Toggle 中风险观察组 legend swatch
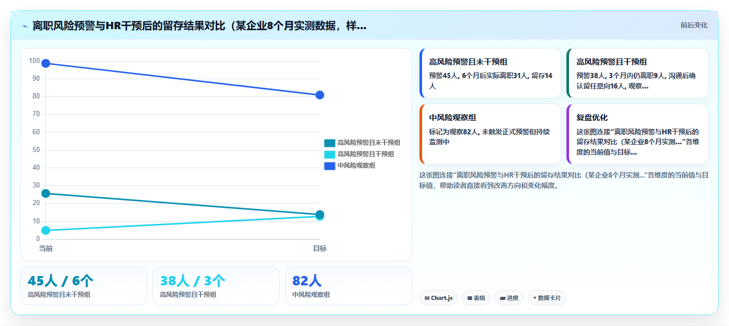The image size is (729, 326). click(x=330, y=166)
